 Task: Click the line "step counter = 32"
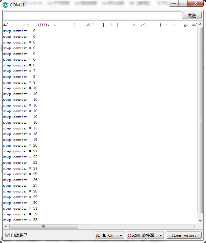(20, 214)
